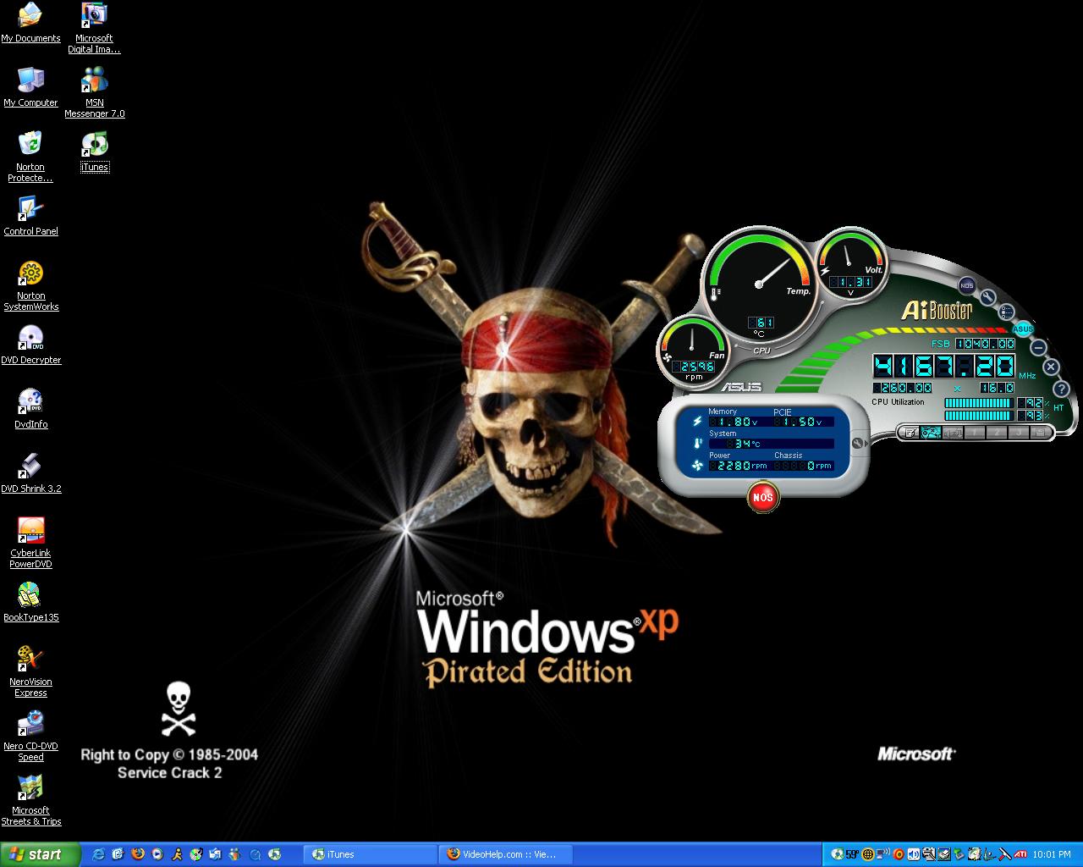Select the NeroVision Express desktop shortcut
The width and height of the screenshot is (1083, 867).
point(30,671)
